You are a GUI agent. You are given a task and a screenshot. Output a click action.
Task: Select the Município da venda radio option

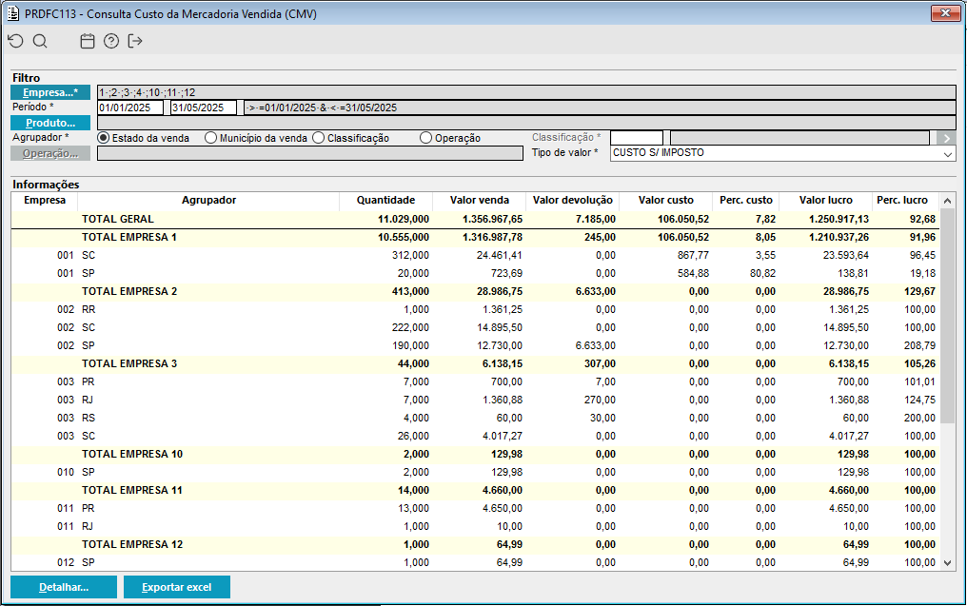point(210,138)
